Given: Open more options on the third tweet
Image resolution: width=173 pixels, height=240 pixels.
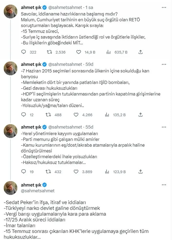Looking at the screenshot, I should pos(164,127).
